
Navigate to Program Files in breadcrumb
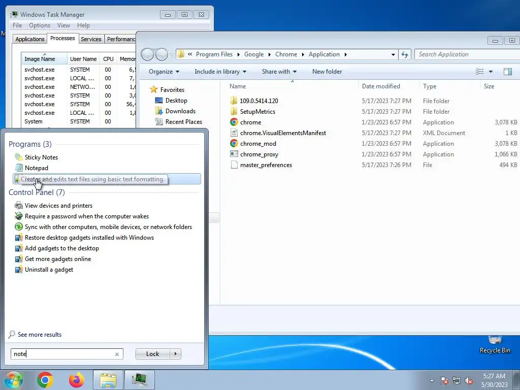(214, 54)
